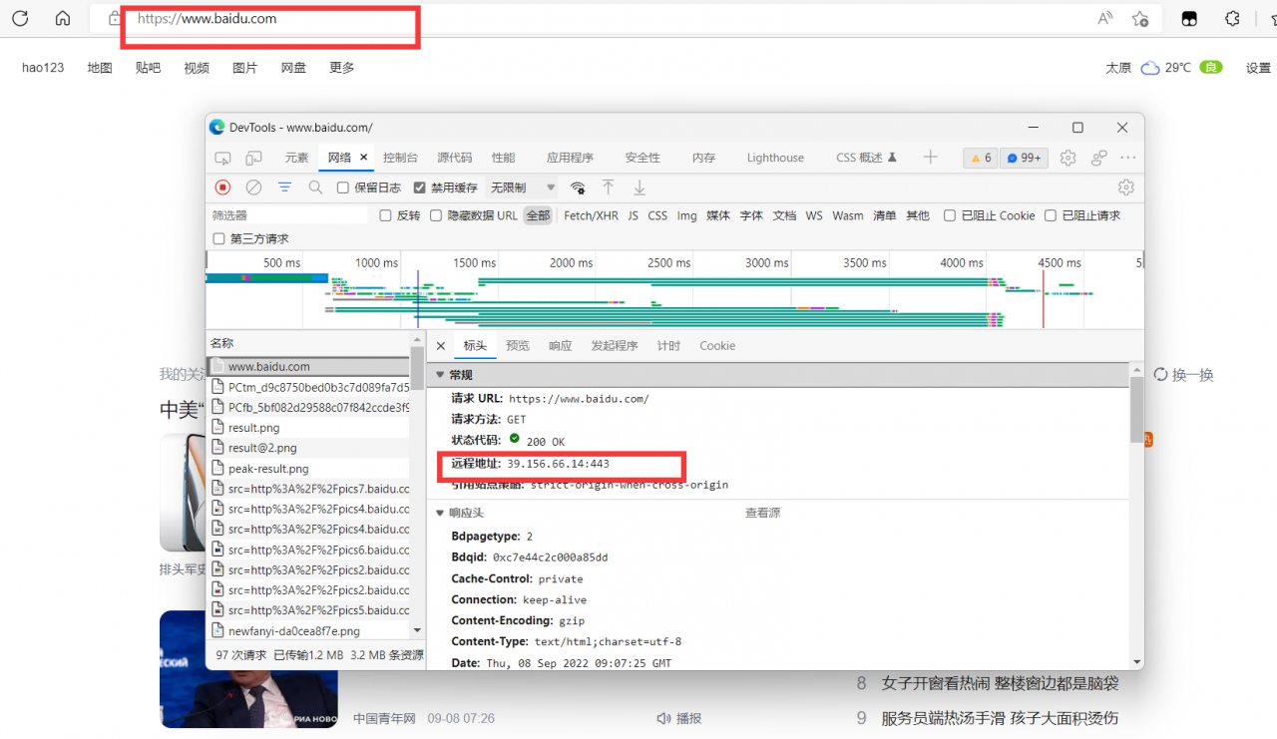Select the Fetch/XHR filter type
Screen dimensions: 1277x739
coord(591,215)
